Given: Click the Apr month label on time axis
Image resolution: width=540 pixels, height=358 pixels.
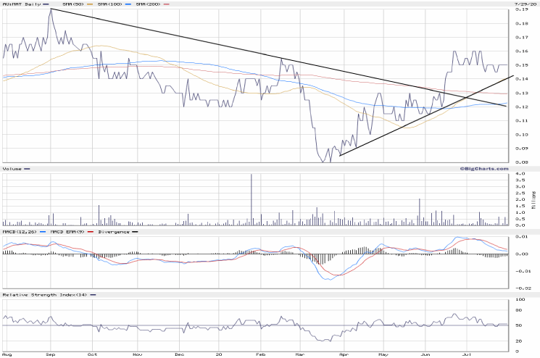Looking at the screenshot, I should coord(344,354).
